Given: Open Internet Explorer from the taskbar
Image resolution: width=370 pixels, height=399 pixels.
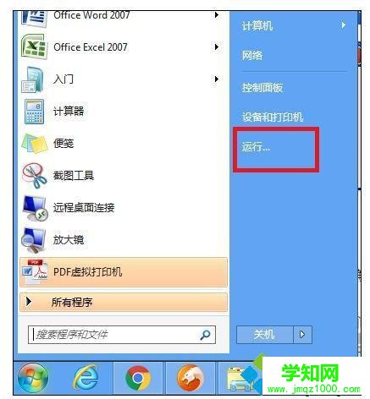Looking at the screenshot, I should coord(86,378).
